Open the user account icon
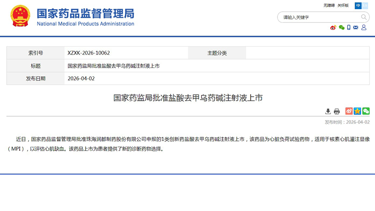This screenshot has height=211, width=375. [364, 28]
